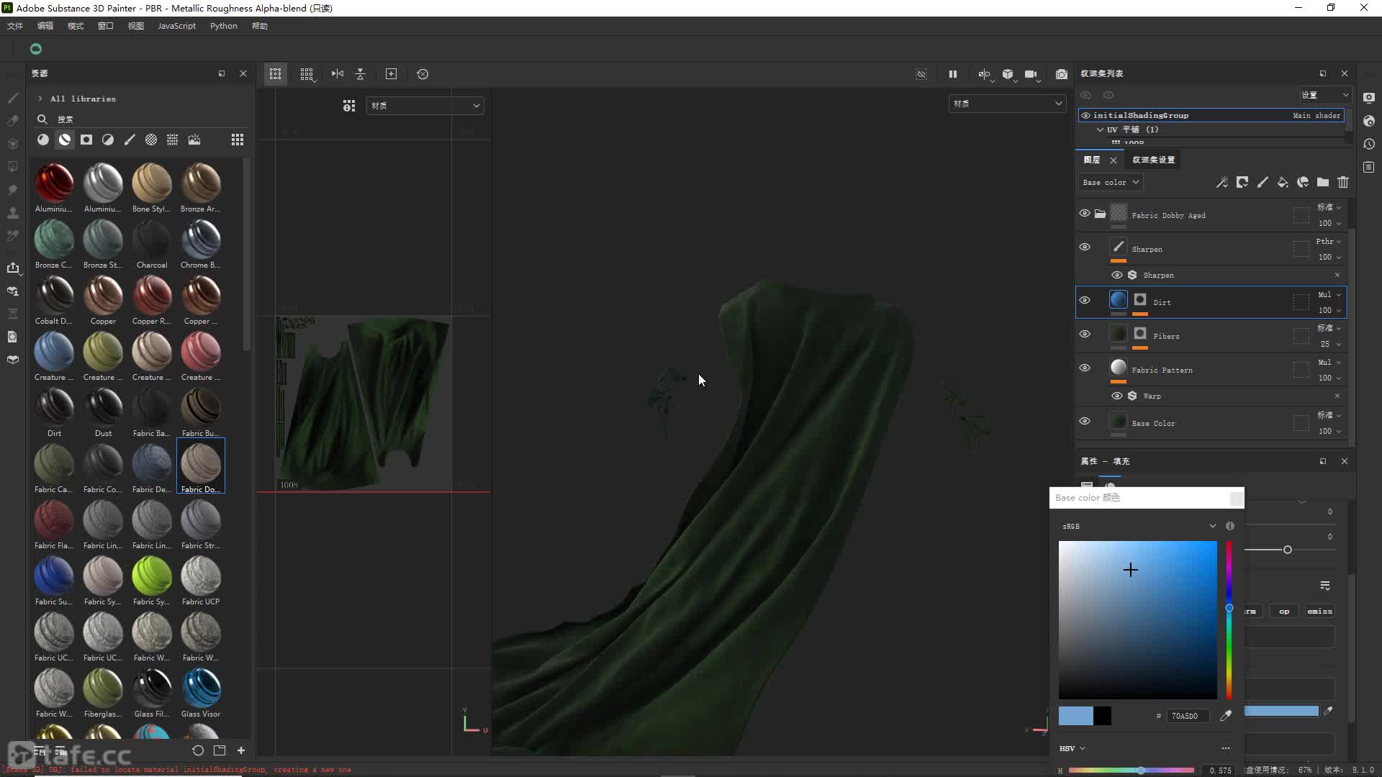
Task: Switch asset panel to grid size icon
Action: [238, 140]
